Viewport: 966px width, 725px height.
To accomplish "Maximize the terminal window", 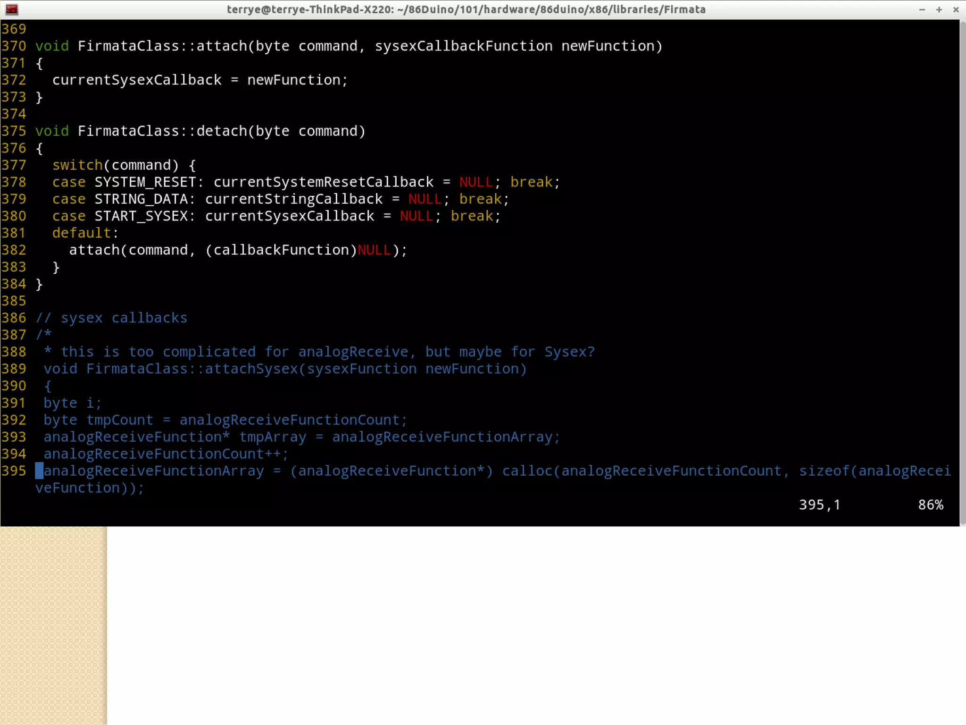I will 939,9.
